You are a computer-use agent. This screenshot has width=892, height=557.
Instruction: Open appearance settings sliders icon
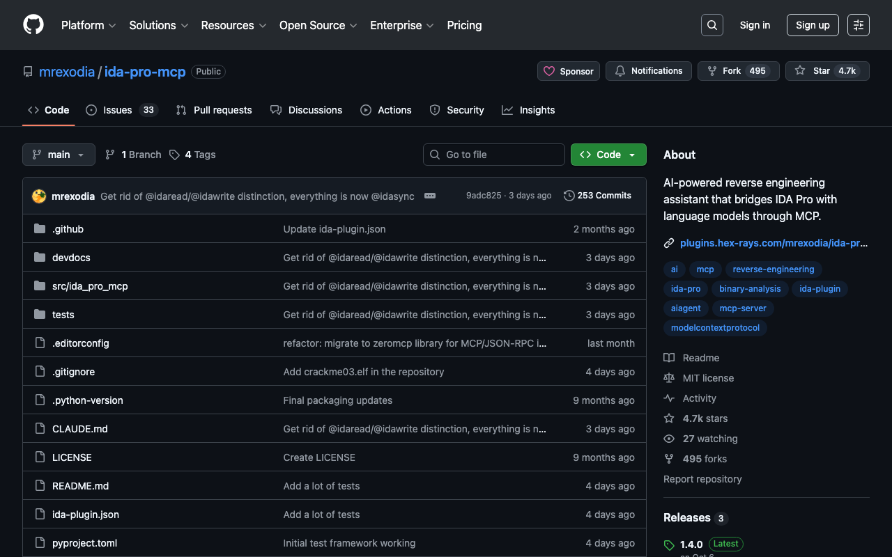click(x=858, y=25)
